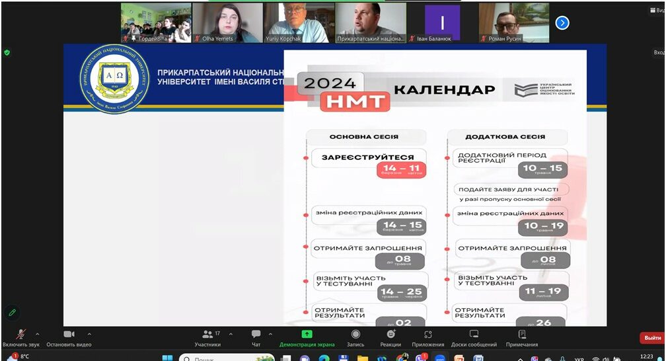Toggle camera with Остановить видео button
Screen dimensions: 666x361
click(69, 335)
